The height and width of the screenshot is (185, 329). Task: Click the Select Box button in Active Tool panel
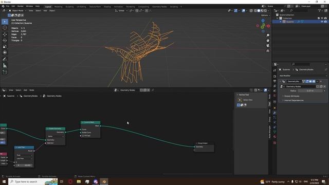click(x=240, y=100)
